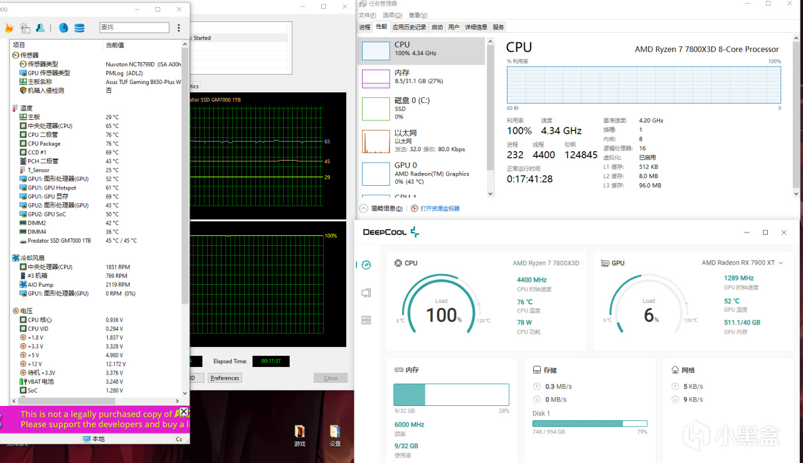The image size is (803, 463).
Task: Open the three-dot menu beside AIDA64 search box
Action: (x=179, y=28)
